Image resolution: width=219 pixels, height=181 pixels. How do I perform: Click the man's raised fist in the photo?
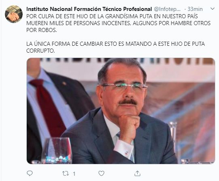pyautogui.click(x=129, y=126)
